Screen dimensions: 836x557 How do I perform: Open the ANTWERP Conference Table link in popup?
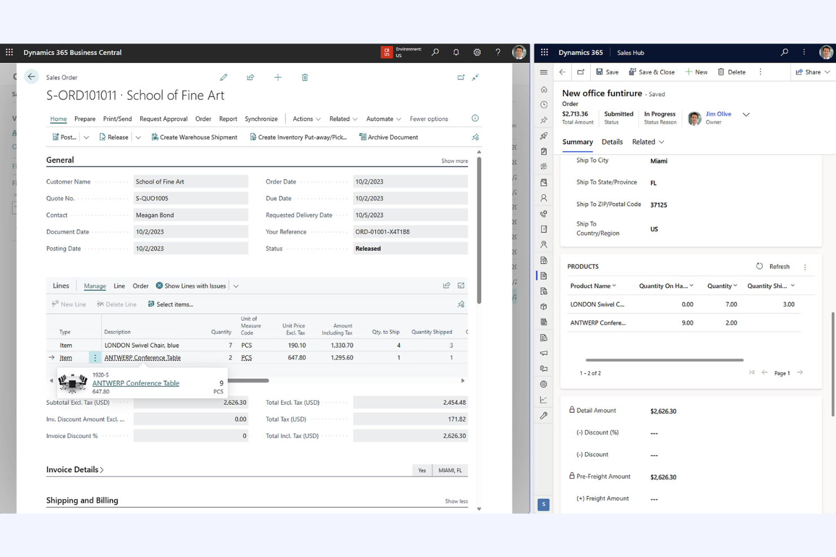click(136, 383)
